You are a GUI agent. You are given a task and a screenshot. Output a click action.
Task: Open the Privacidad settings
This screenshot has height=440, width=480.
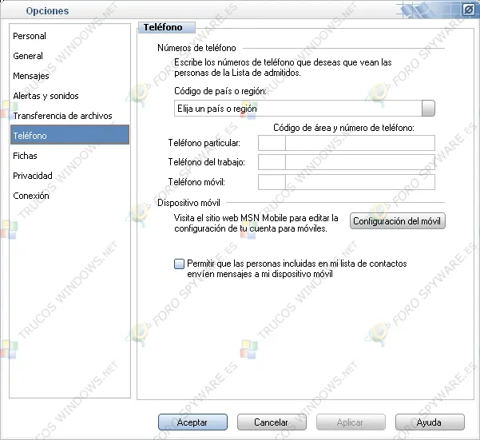coord(33,176)
